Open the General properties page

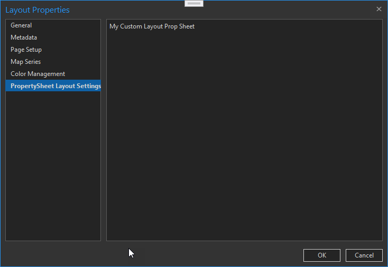pyautogui.click(x=21, y=25)
